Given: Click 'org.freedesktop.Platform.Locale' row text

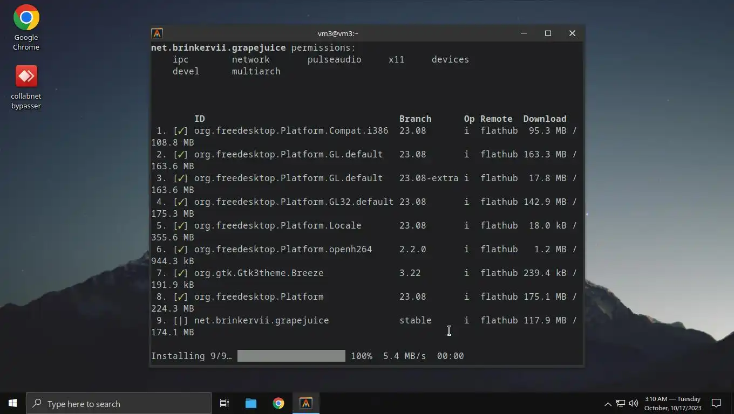Looking at the screenshot, I should (278, 225).
